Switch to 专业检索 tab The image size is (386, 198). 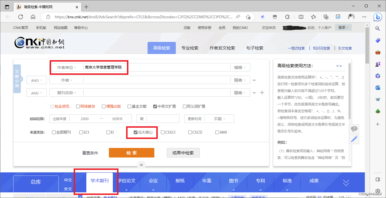tap(190, 48)
